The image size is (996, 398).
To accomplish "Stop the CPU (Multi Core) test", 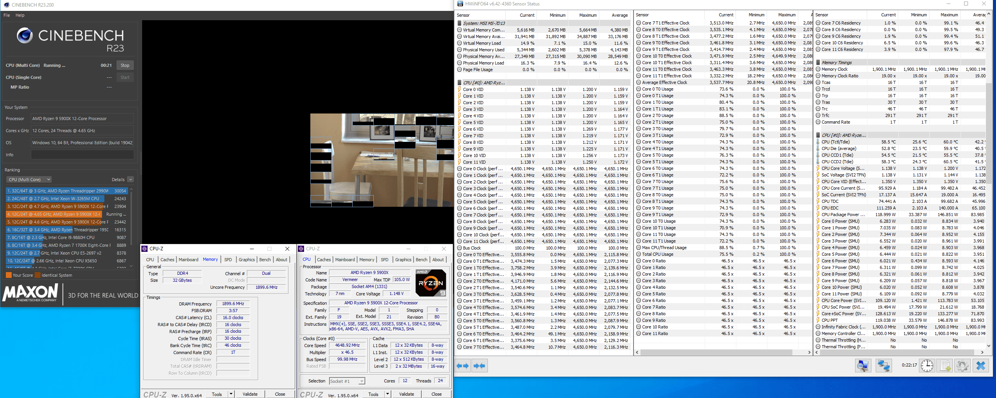I will coord(125,65).
